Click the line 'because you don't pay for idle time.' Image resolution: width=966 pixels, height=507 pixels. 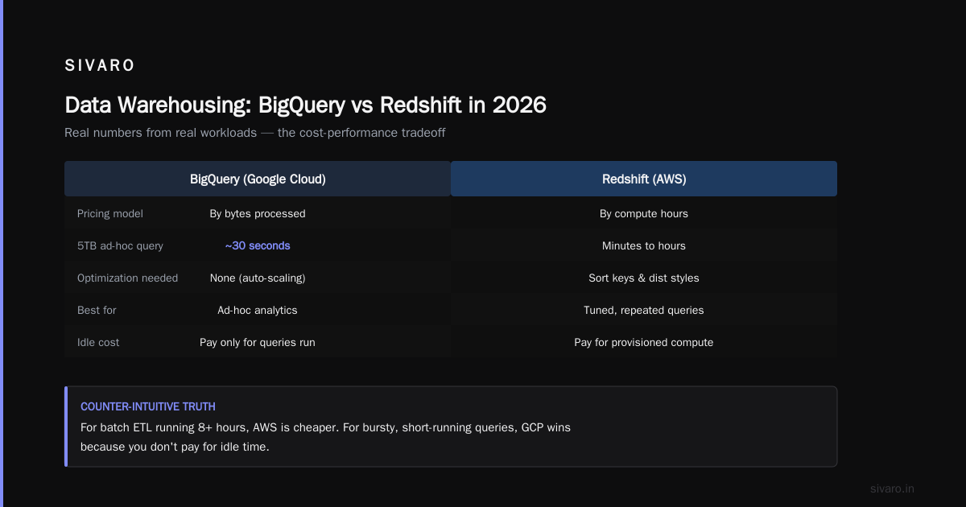[175, 447]
